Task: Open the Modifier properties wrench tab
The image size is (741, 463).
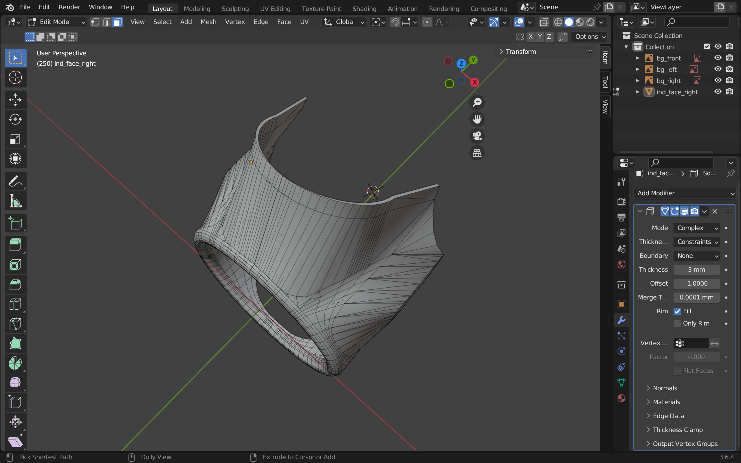Action: coord(621,320)
